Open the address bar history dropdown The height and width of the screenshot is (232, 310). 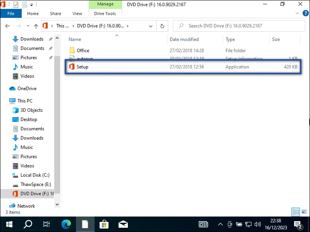click(x=151, y=26)
